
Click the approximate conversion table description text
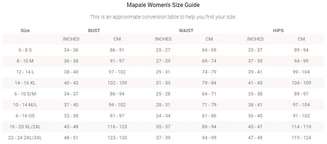163,17
